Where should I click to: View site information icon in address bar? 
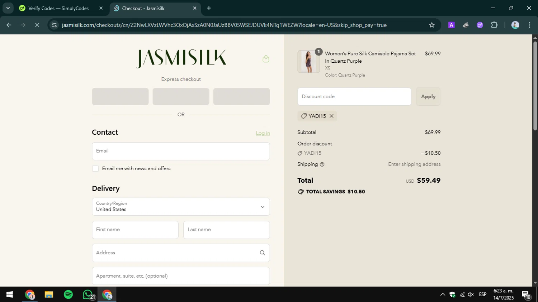[54, 25]
